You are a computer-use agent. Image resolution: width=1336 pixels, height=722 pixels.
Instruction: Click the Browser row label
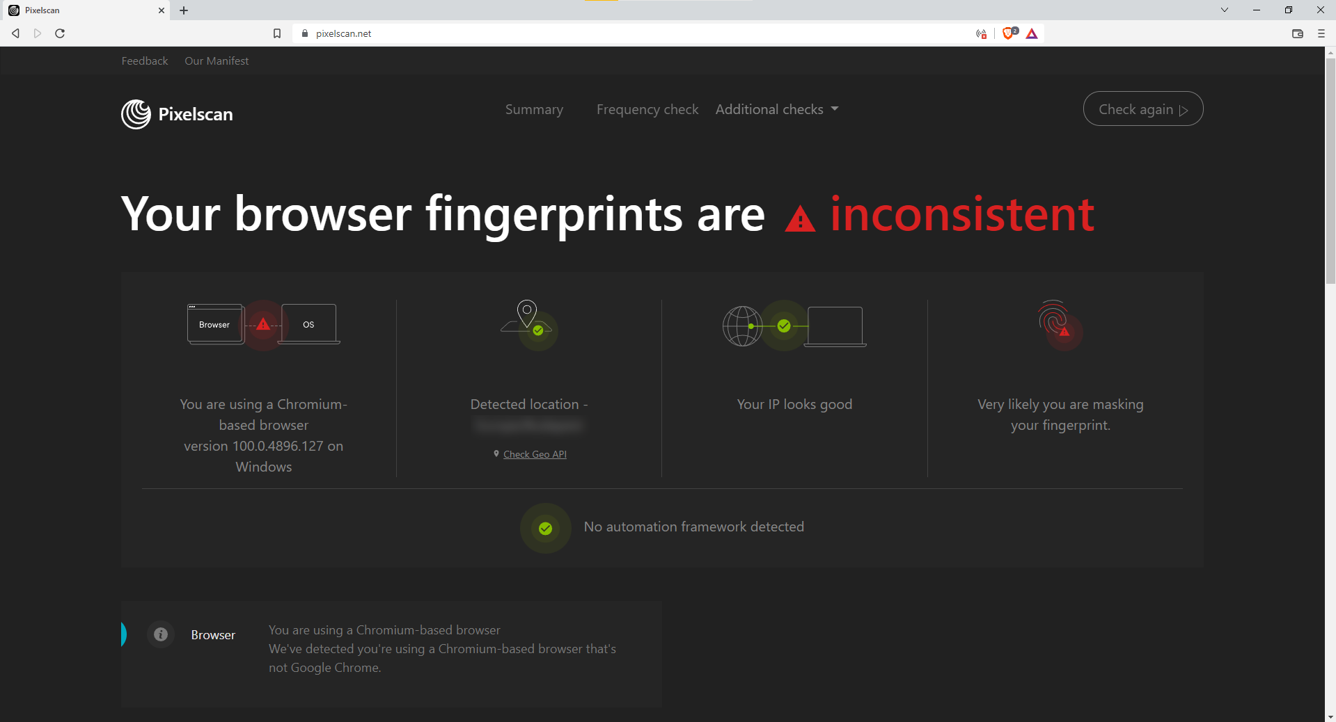tap(213, 634)
